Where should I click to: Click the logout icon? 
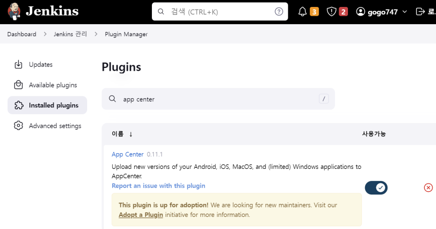420,12
